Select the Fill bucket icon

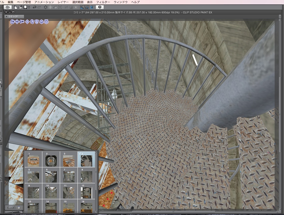[55, 7]
